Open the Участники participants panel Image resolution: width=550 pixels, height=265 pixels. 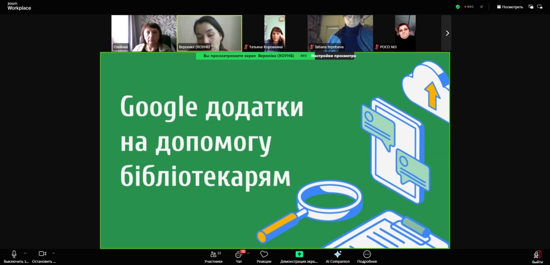click(213, 256)
